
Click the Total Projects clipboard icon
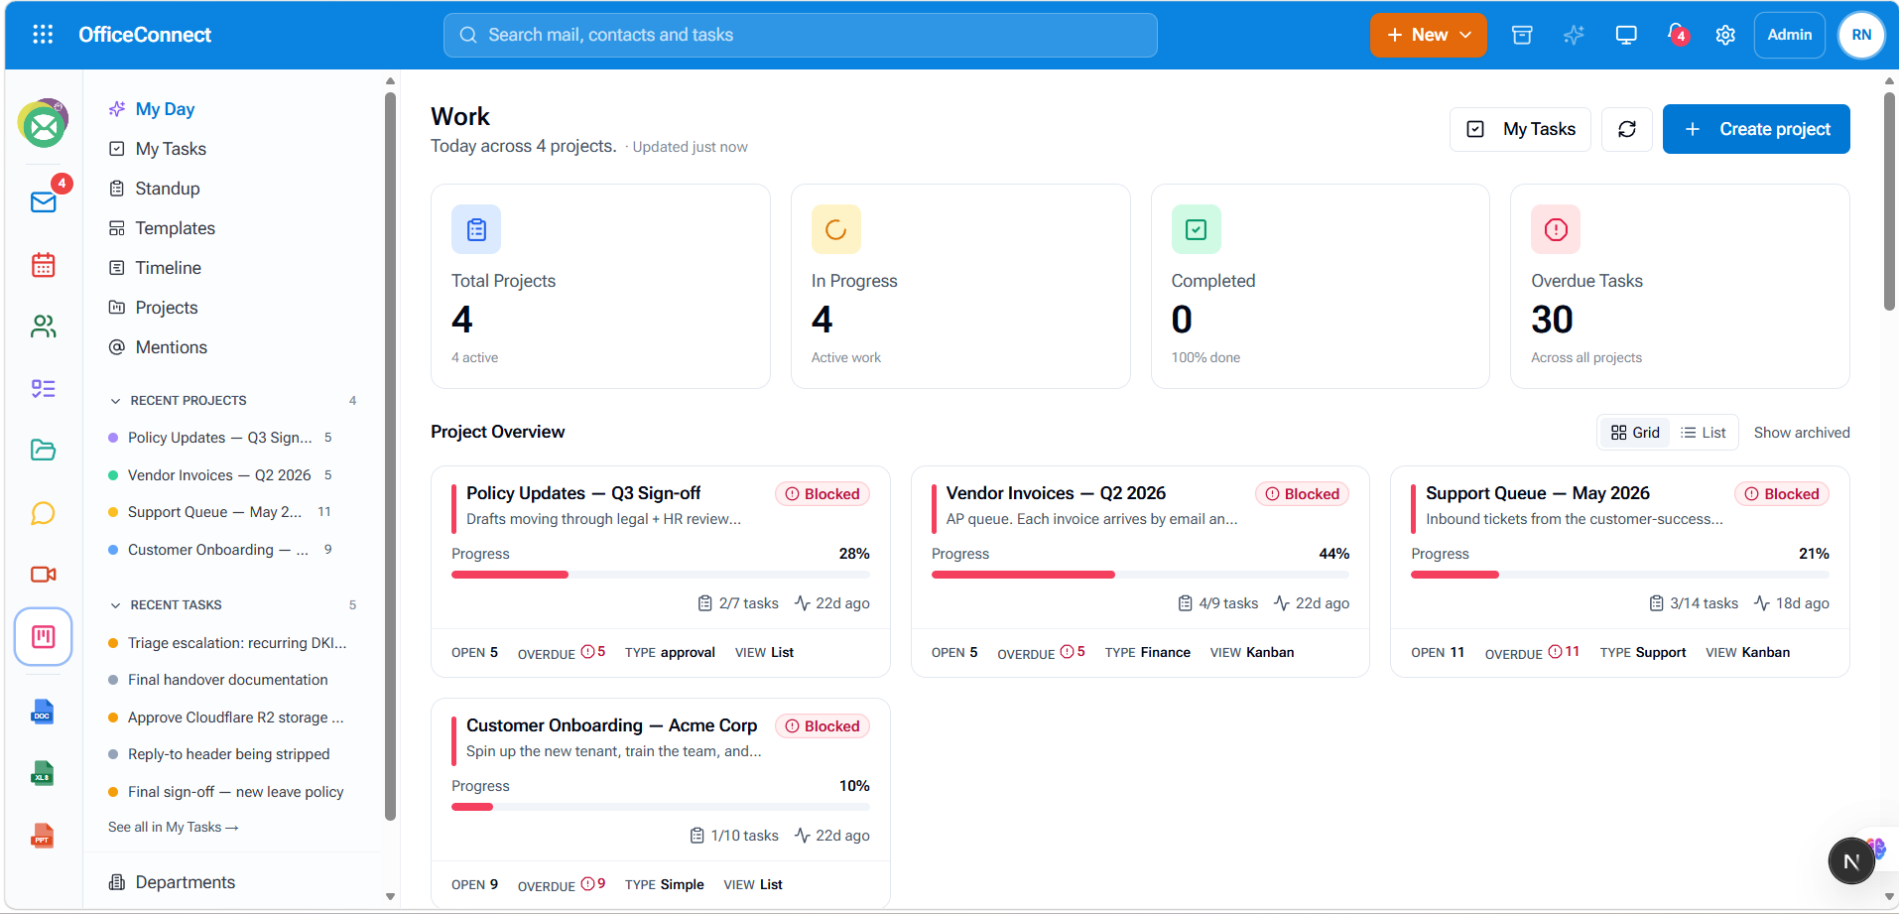pos(476,229)
